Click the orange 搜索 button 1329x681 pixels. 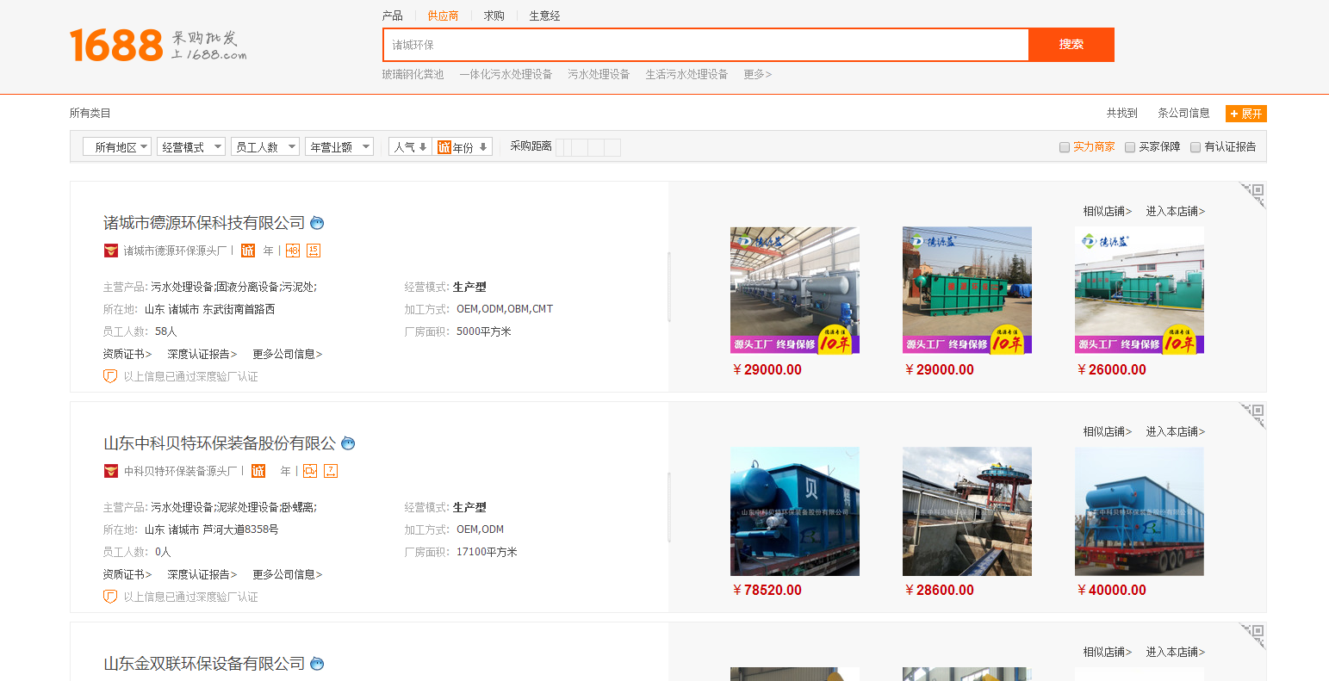click(1071, 45)
